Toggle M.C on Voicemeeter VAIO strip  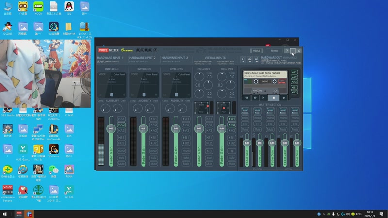[209, 151]
